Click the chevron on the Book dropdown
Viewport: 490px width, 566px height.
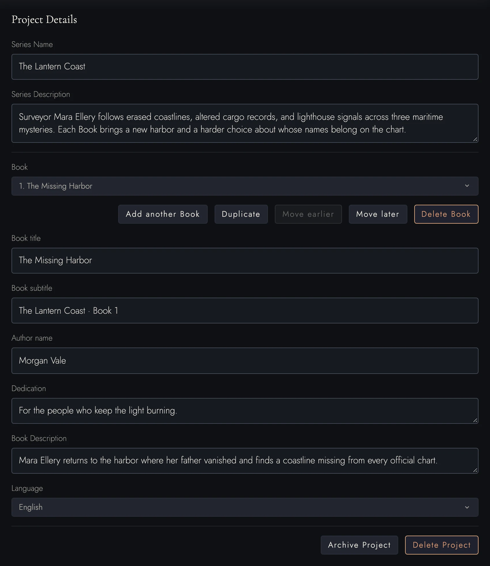coord(467,186)
